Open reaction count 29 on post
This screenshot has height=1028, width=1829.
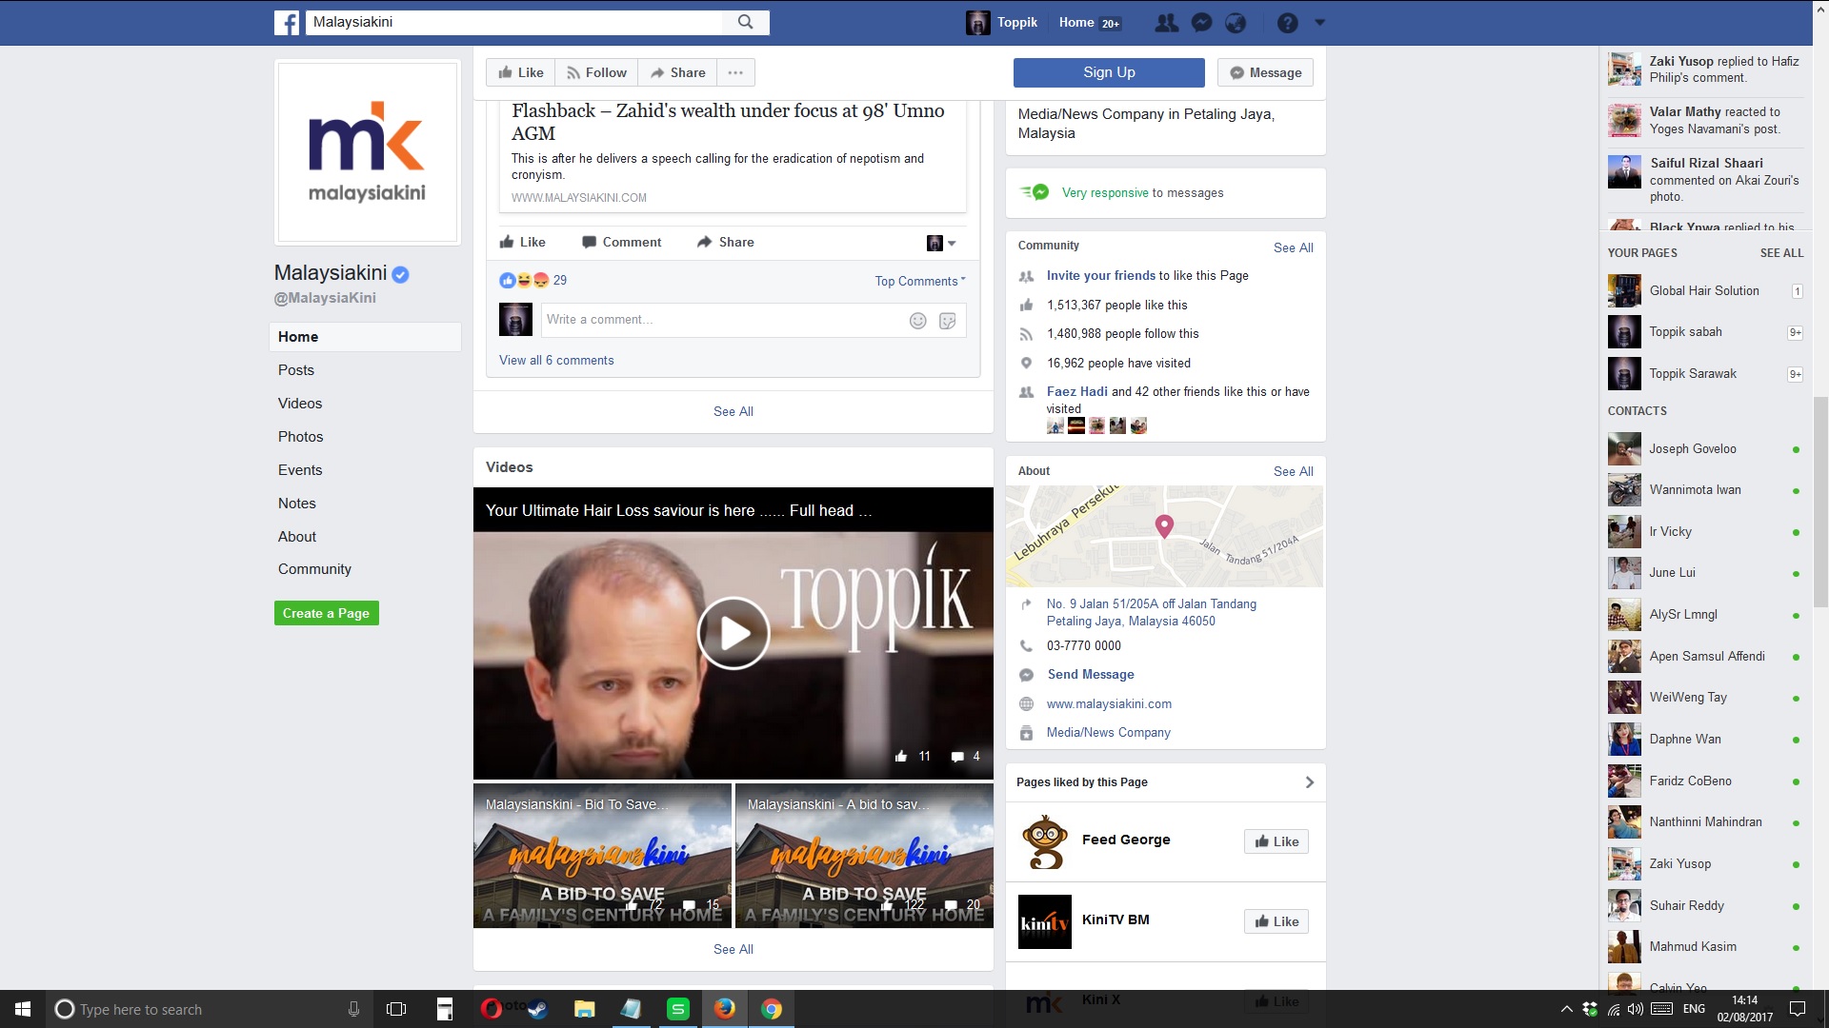tap(560, 280)
